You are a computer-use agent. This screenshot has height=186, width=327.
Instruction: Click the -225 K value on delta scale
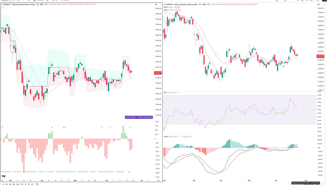click(x=157, y=177)
